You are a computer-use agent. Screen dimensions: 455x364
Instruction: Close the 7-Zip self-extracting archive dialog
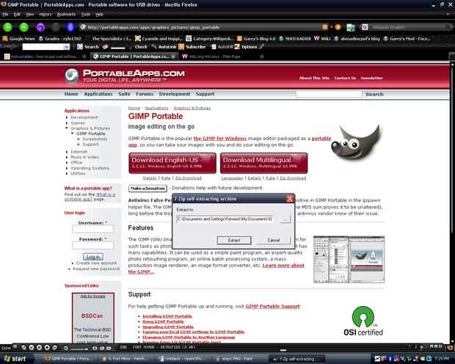pyautogui.click(x=289, y=199)
